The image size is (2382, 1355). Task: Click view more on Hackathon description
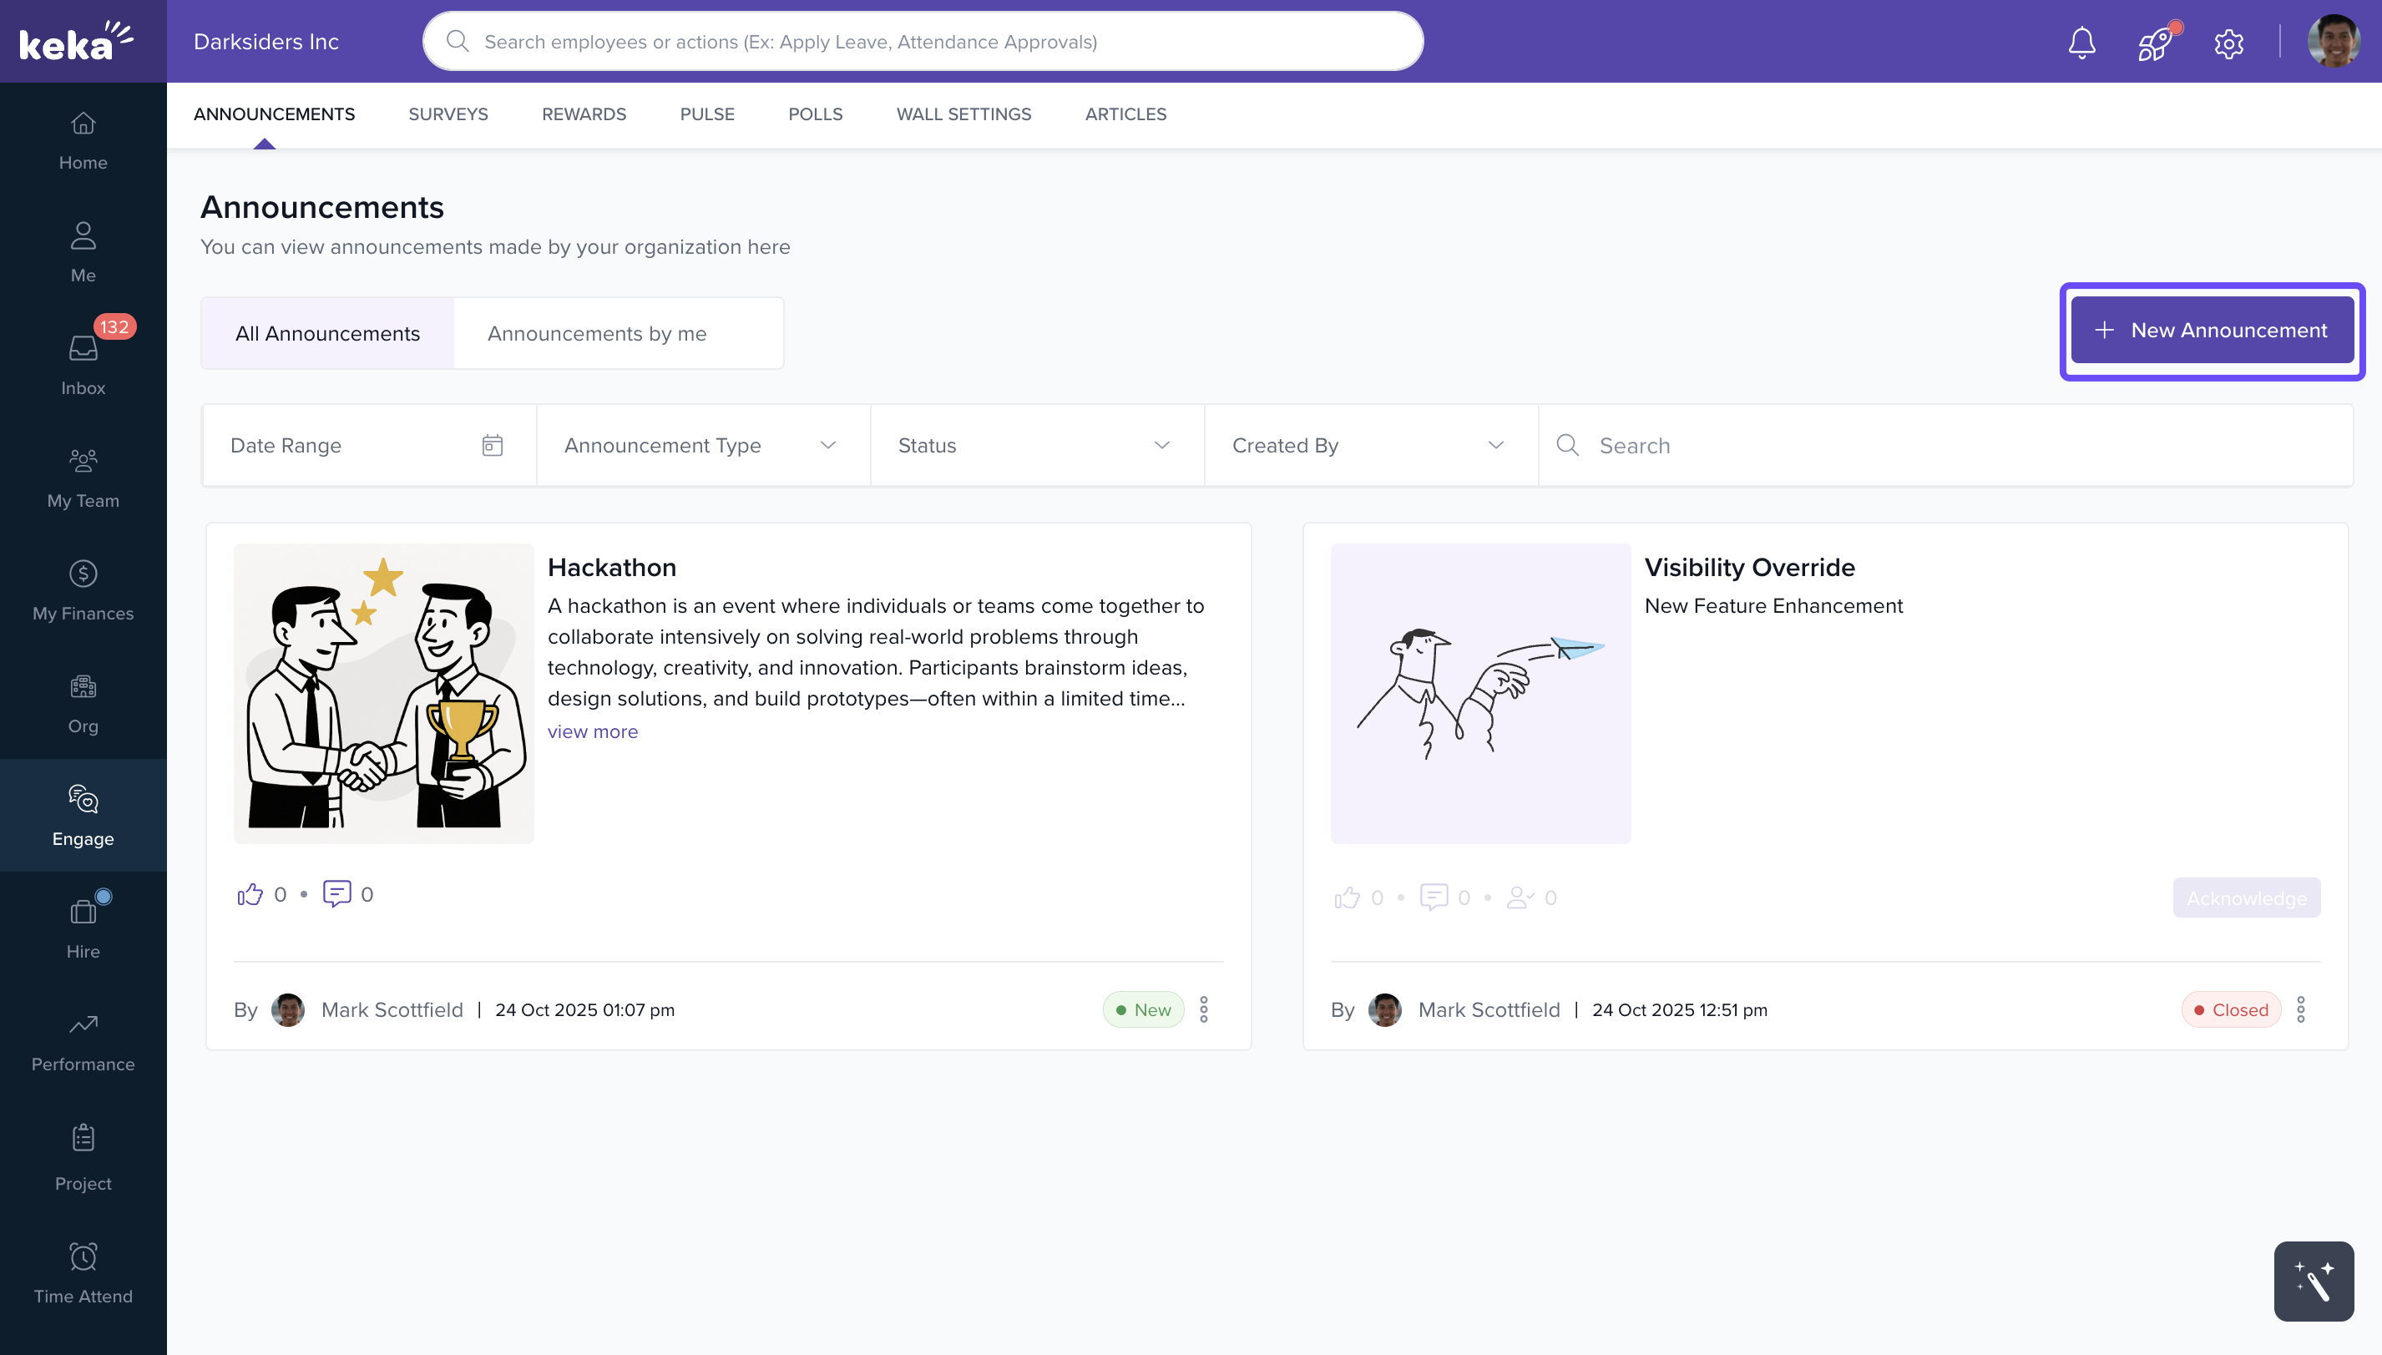pyautogui.click(x=593, y=731)
